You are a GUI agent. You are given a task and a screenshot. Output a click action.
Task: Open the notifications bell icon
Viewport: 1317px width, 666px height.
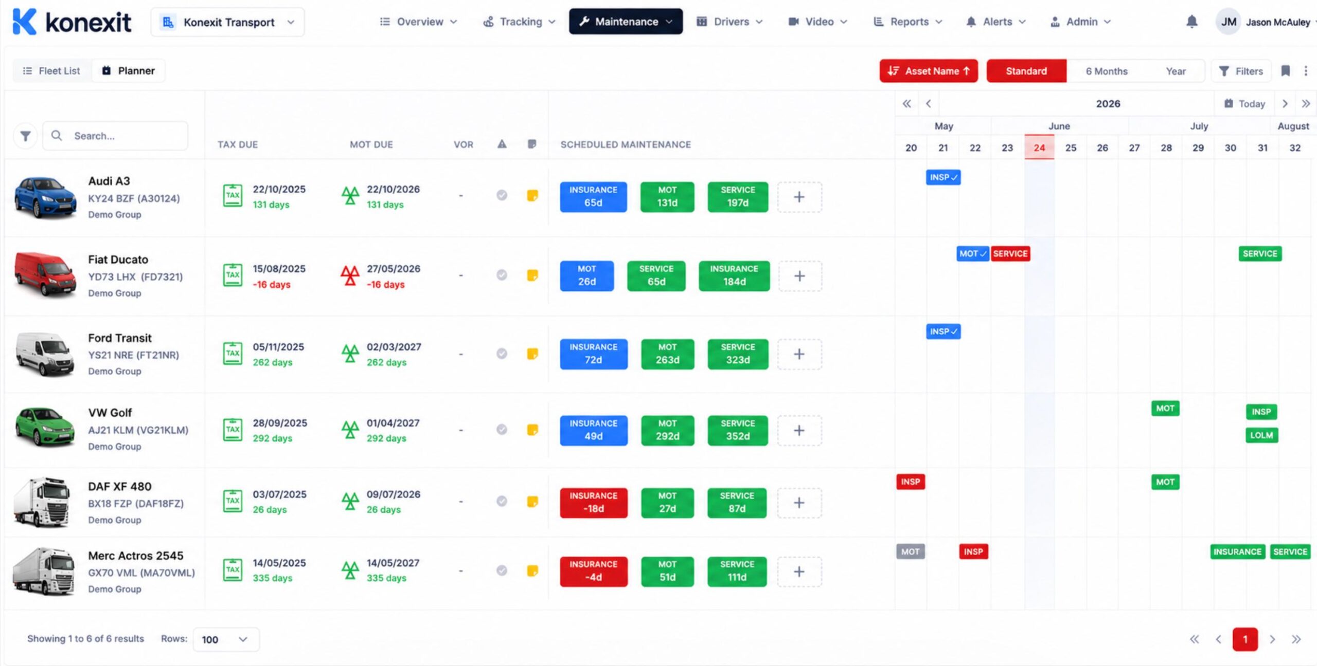[x=1191, y=22]
